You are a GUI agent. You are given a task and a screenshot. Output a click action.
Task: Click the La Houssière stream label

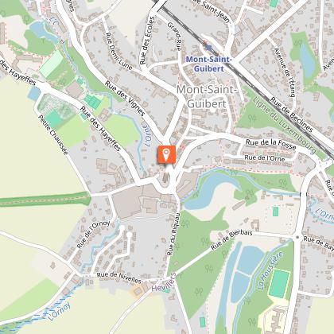(270, 270)
